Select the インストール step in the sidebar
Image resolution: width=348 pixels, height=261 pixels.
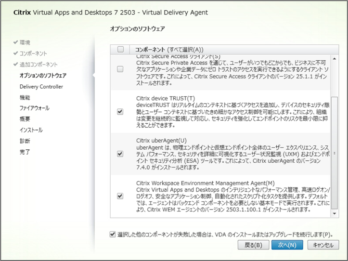pyautogui.click(x=31, y=130)
